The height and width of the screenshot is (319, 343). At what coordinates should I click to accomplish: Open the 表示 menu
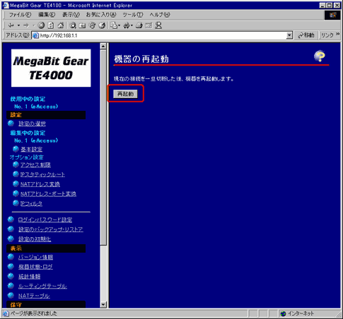click(71, 15)
